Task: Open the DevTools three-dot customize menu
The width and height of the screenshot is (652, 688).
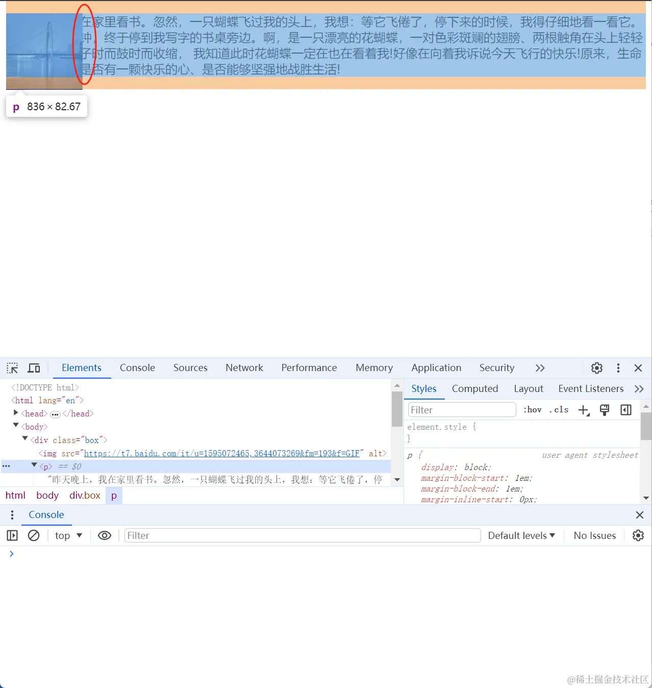Action: pos(618,368)
